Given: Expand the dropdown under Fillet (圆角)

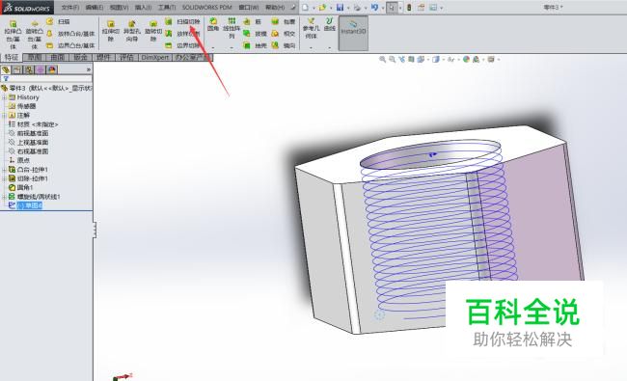Looking at the screenshot, I should [213, 48].
